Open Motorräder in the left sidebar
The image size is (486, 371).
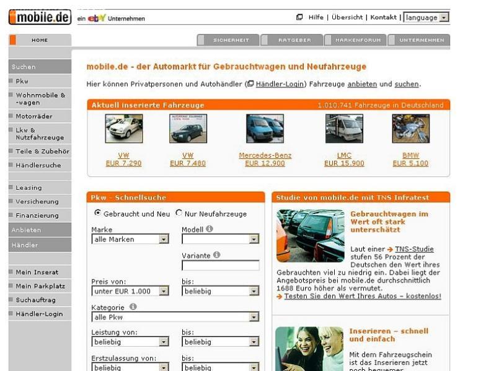tap(34, 116)
